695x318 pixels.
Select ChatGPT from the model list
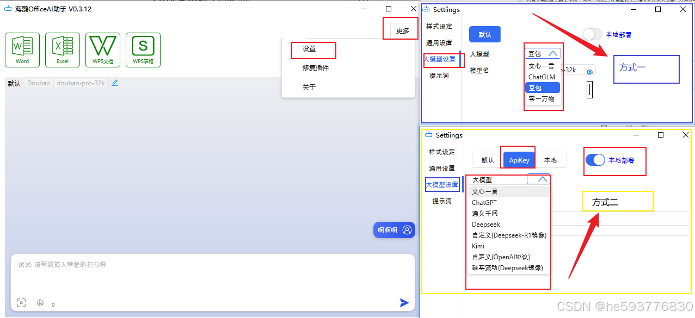pos(484,202)
